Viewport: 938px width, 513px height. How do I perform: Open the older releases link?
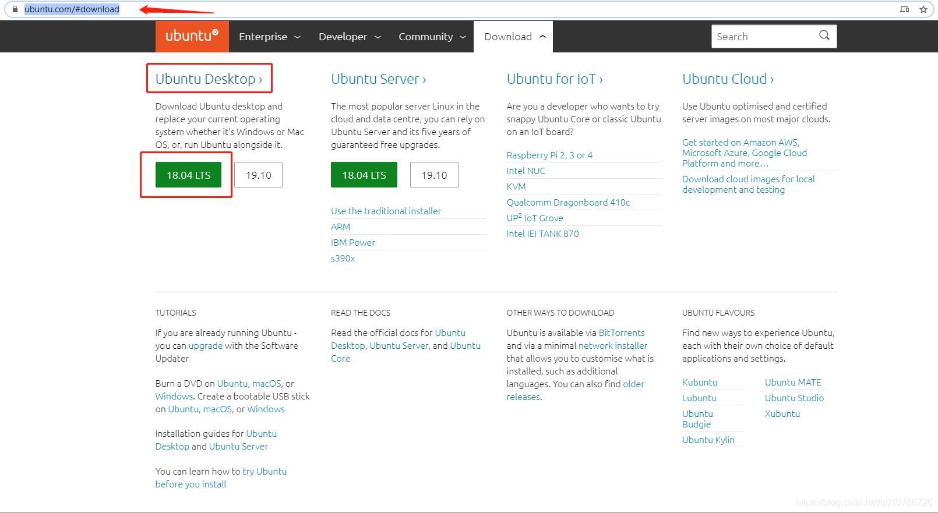(576, 390)
